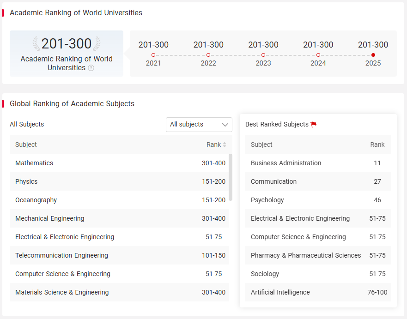Click Business Administration in Best Ranked Subjects
407x319 pixels.
point(318,163)
